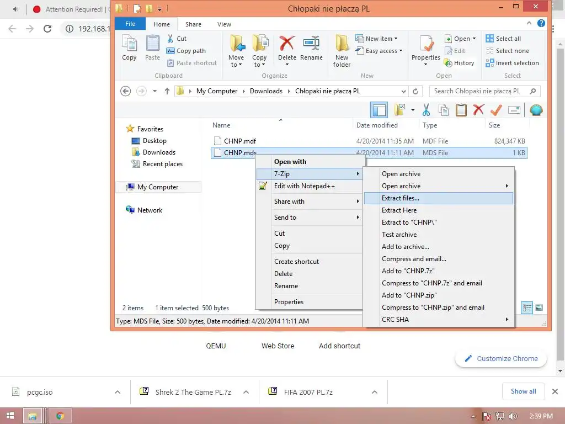Click Downloads in the address breadcrumb
The image size is (565, 424).
pos(266,91)
